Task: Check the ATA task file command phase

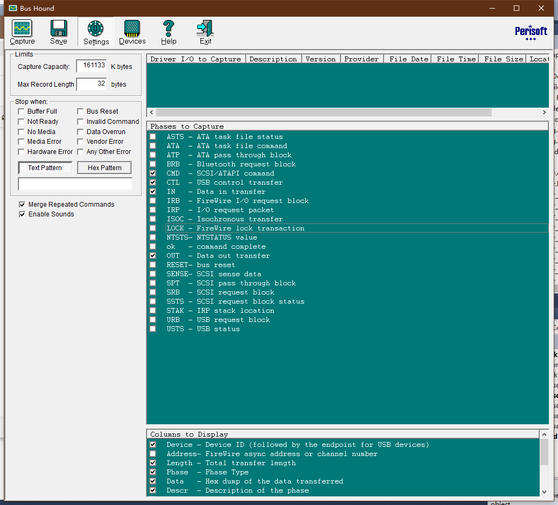Action: pos(153,146)
